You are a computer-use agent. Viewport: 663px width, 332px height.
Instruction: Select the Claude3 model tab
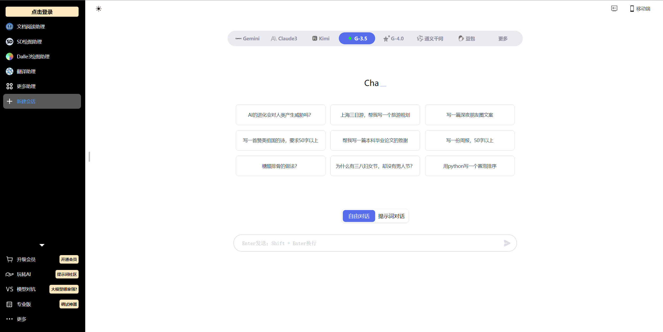coord(284,39)
